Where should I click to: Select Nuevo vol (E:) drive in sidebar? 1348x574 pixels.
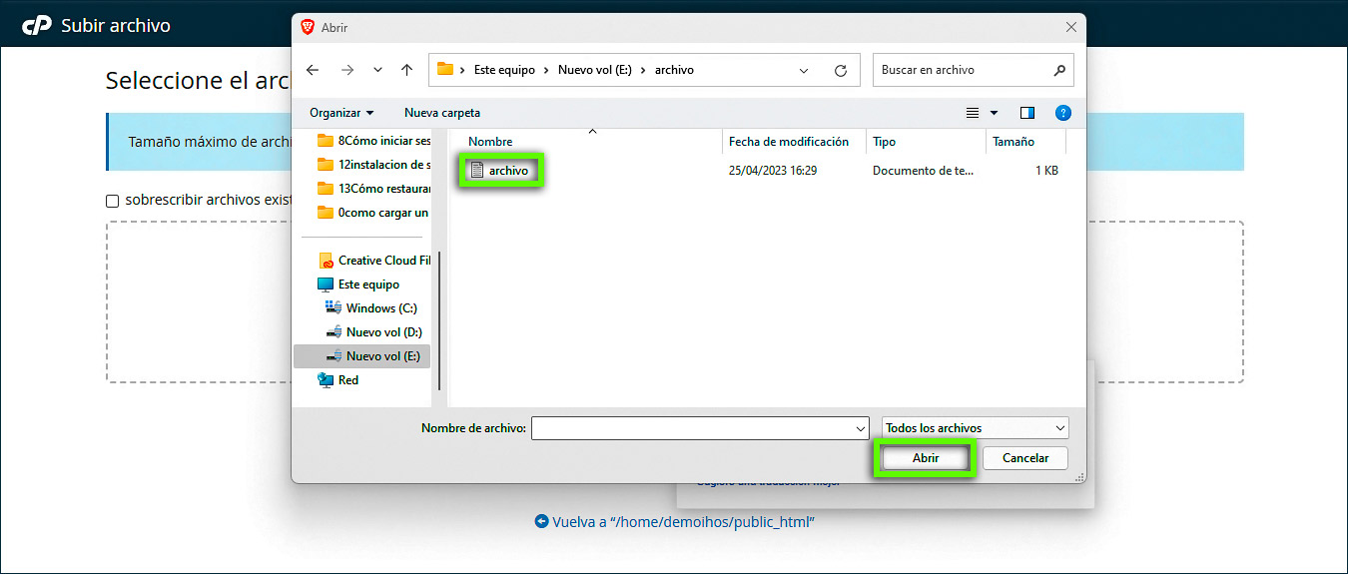tap(362, 356)
